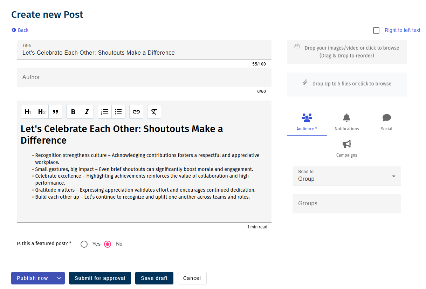Viewport: 426px width, 289px height.
Task: Click into the Author input field
Action: 144,77
